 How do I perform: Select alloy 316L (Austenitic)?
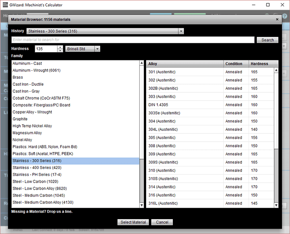click(x=210, y=203)
